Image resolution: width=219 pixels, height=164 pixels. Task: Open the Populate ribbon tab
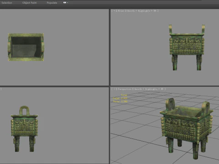click(x=52, y=3)
